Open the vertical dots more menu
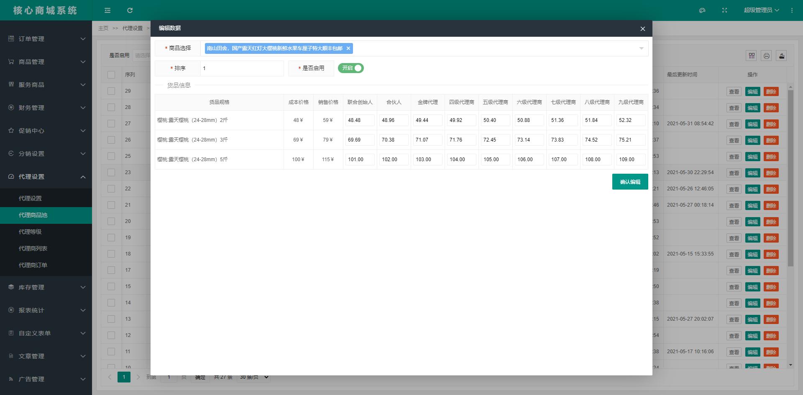Viewport: 803px width, 395px height. [792, 10]
